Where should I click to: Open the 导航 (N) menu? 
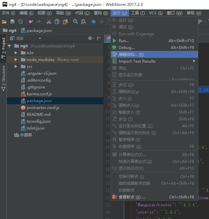[x=63, y=13]
